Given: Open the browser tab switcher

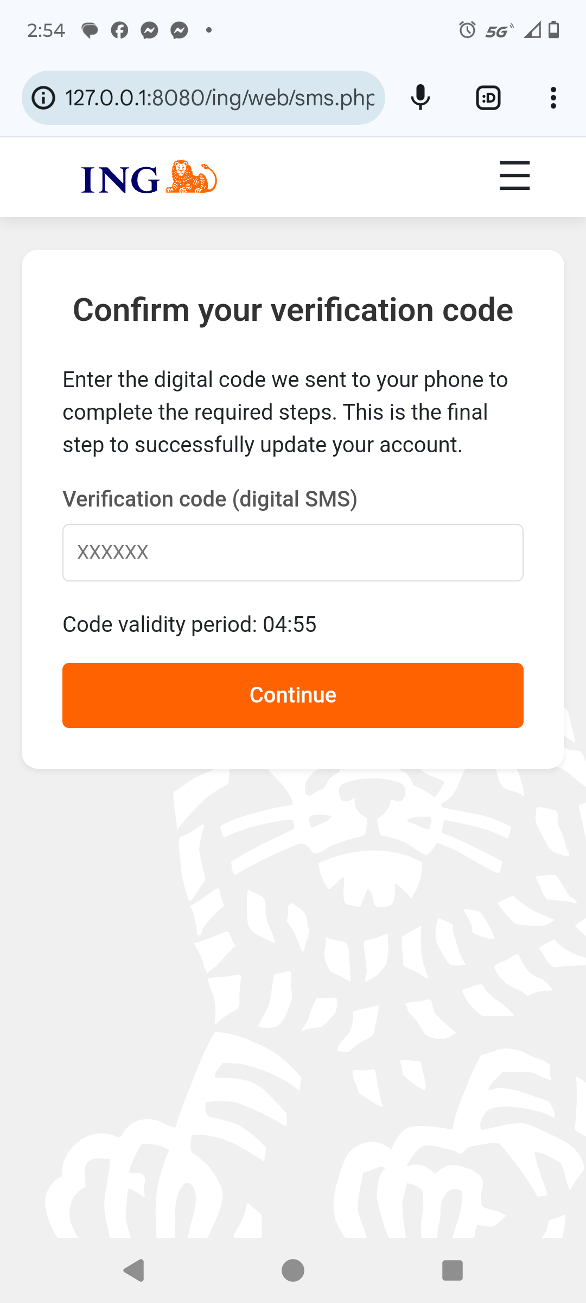Looking at the screenshot, I should [488, 98].
